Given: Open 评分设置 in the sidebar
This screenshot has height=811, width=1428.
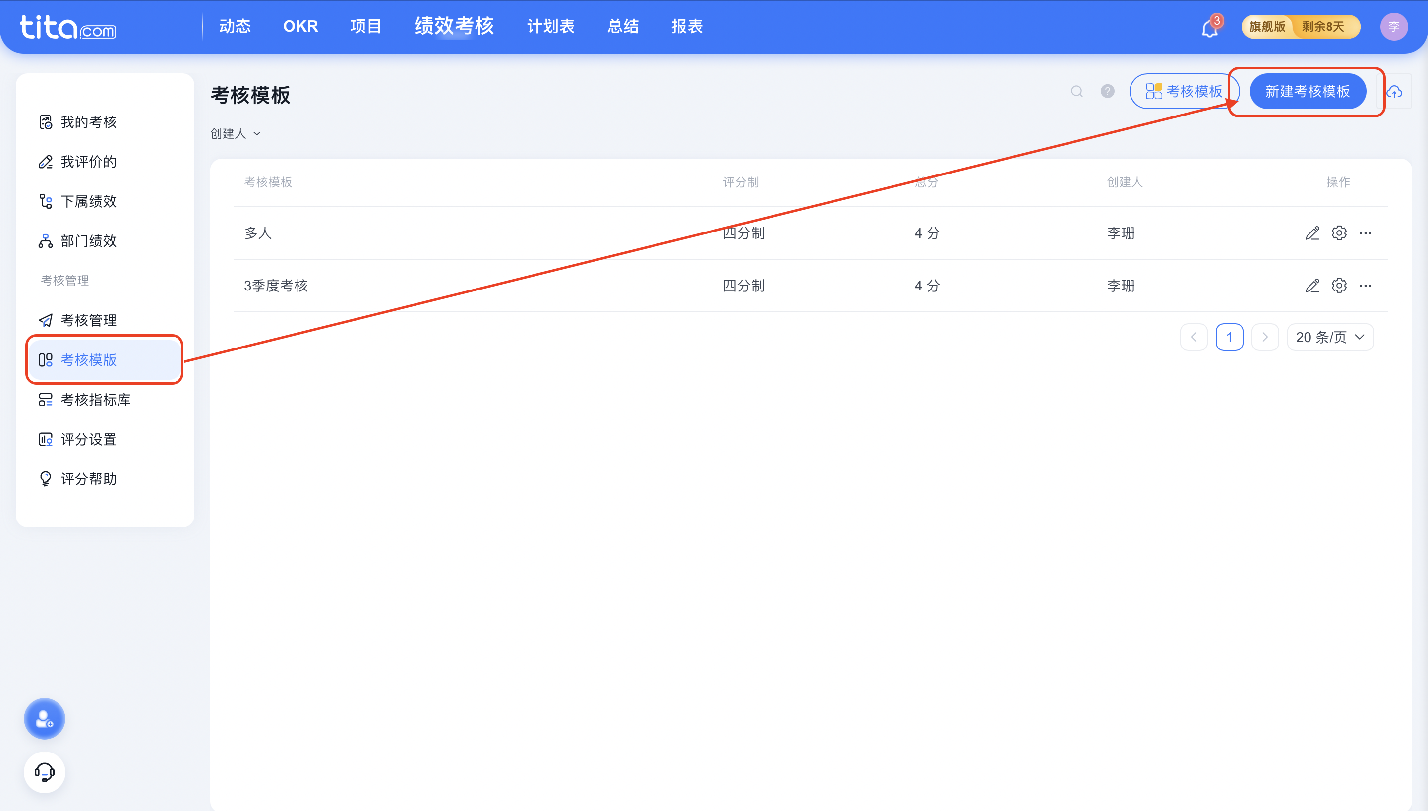Looking at the screenshot, I should click(88, 440).
